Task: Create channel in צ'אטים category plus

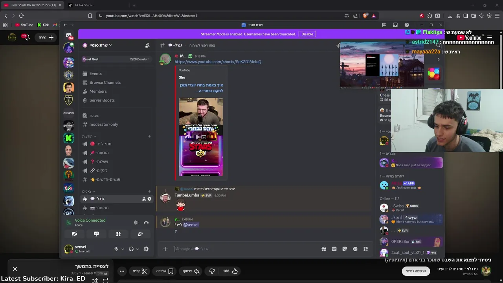Action: 149,191
